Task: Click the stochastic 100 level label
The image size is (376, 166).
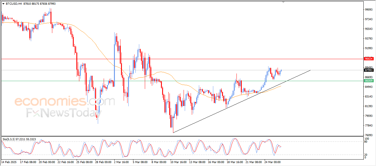Action: (367, 138)
